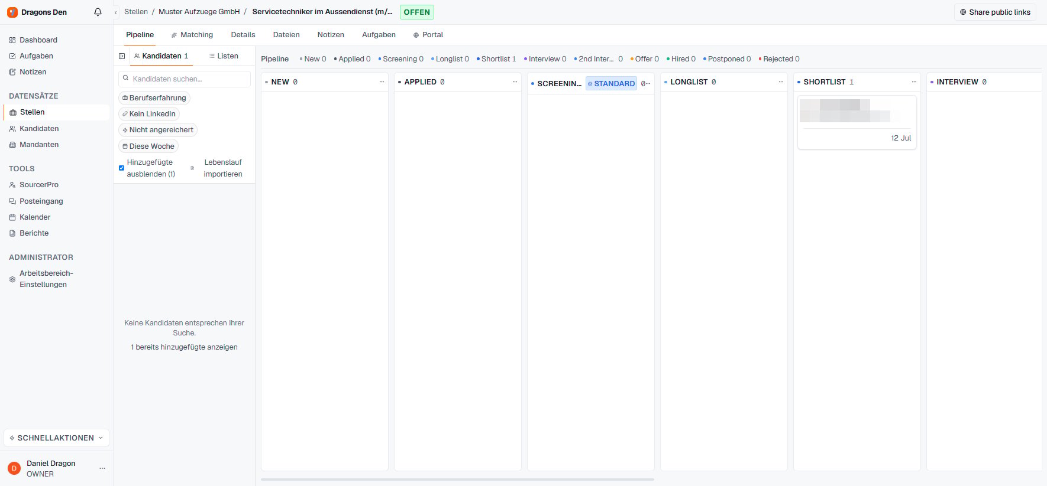Open user menu dots next to Daniel Dragon
The image size is (1047, 486).
[102, 468]
